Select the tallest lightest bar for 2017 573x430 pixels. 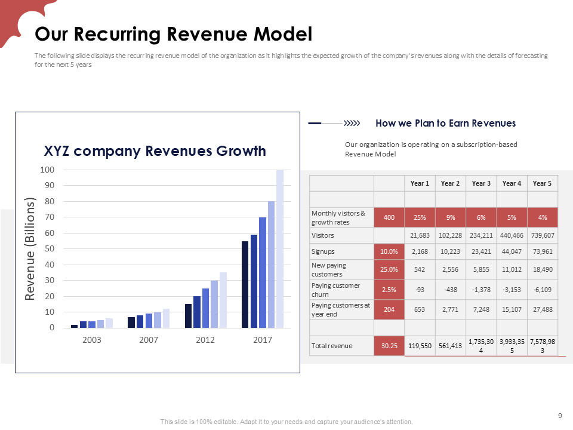[280, 248]
